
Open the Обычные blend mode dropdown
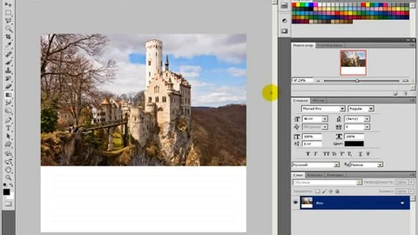(359, 183)
